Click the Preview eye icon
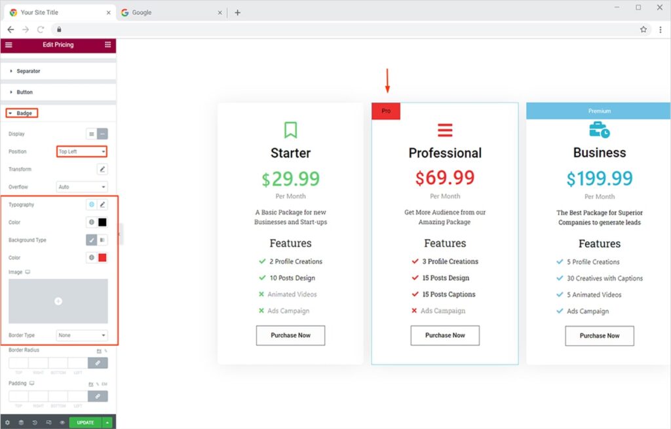Screen dimensions: 671x429 coord(62,422)
